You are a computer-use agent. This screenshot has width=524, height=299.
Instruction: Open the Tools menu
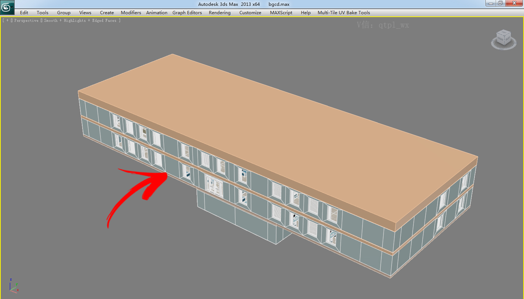tap(43, 12)
